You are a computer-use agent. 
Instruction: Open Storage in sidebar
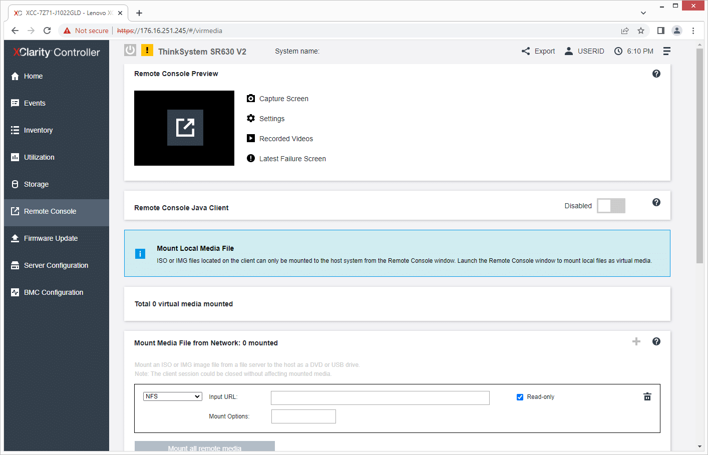[57, 184]
